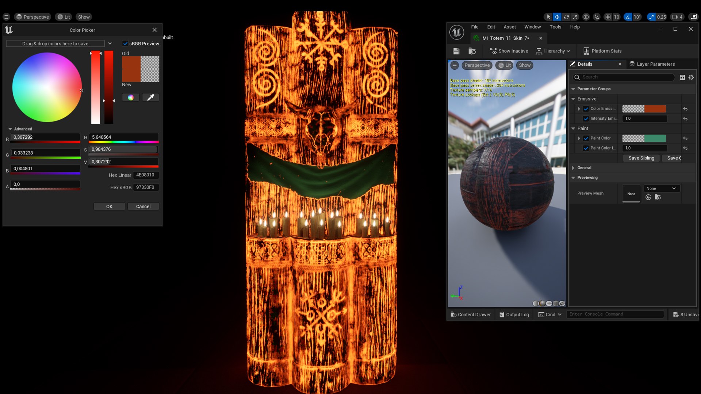Uncheck Paint Color Intensity parameter override

586,148
